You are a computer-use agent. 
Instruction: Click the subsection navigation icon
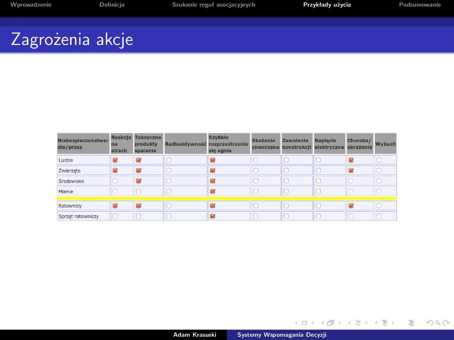(358, 323)
